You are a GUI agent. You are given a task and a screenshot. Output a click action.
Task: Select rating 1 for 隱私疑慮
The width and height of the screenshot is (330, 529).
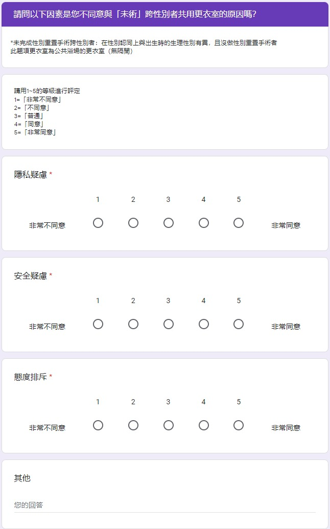tap(98, 223)
